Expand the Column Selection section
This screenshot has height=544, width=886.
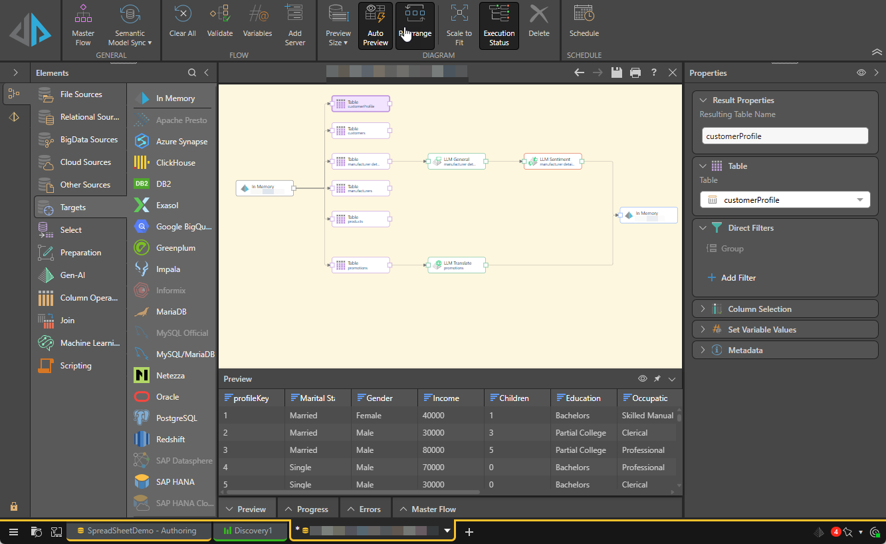point(759,309)
